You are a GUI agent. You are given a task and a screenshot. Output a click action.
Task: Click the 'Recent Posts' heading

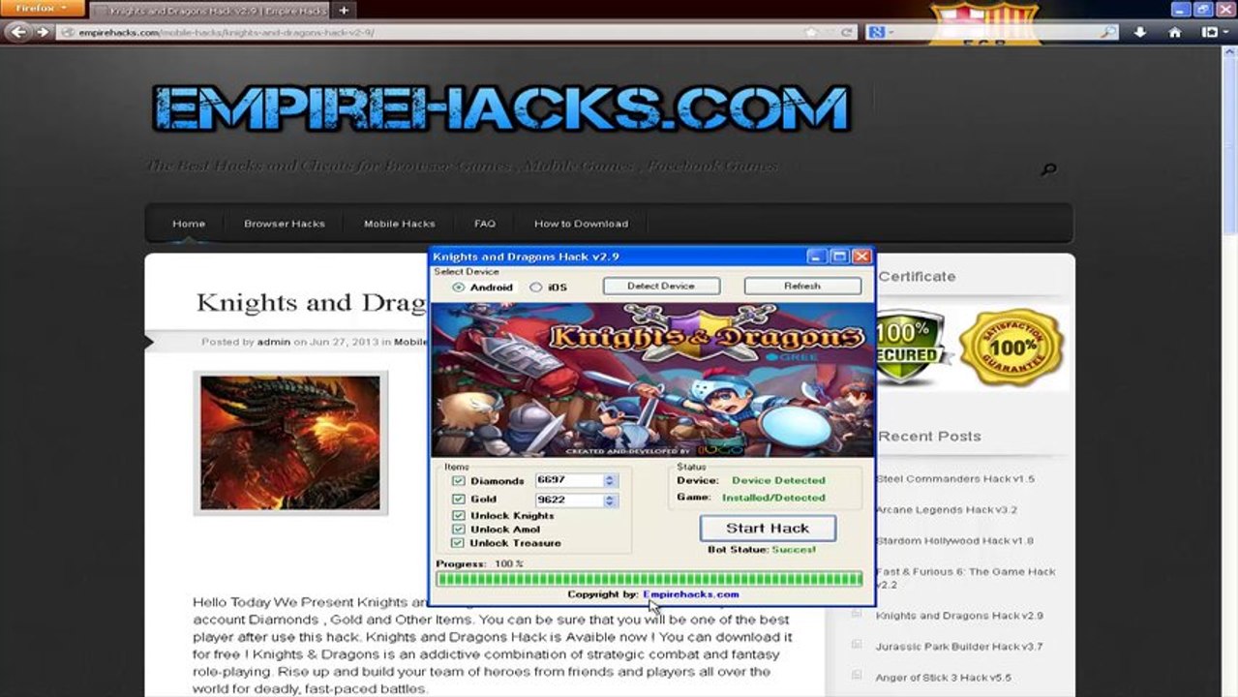click(930, 436)
